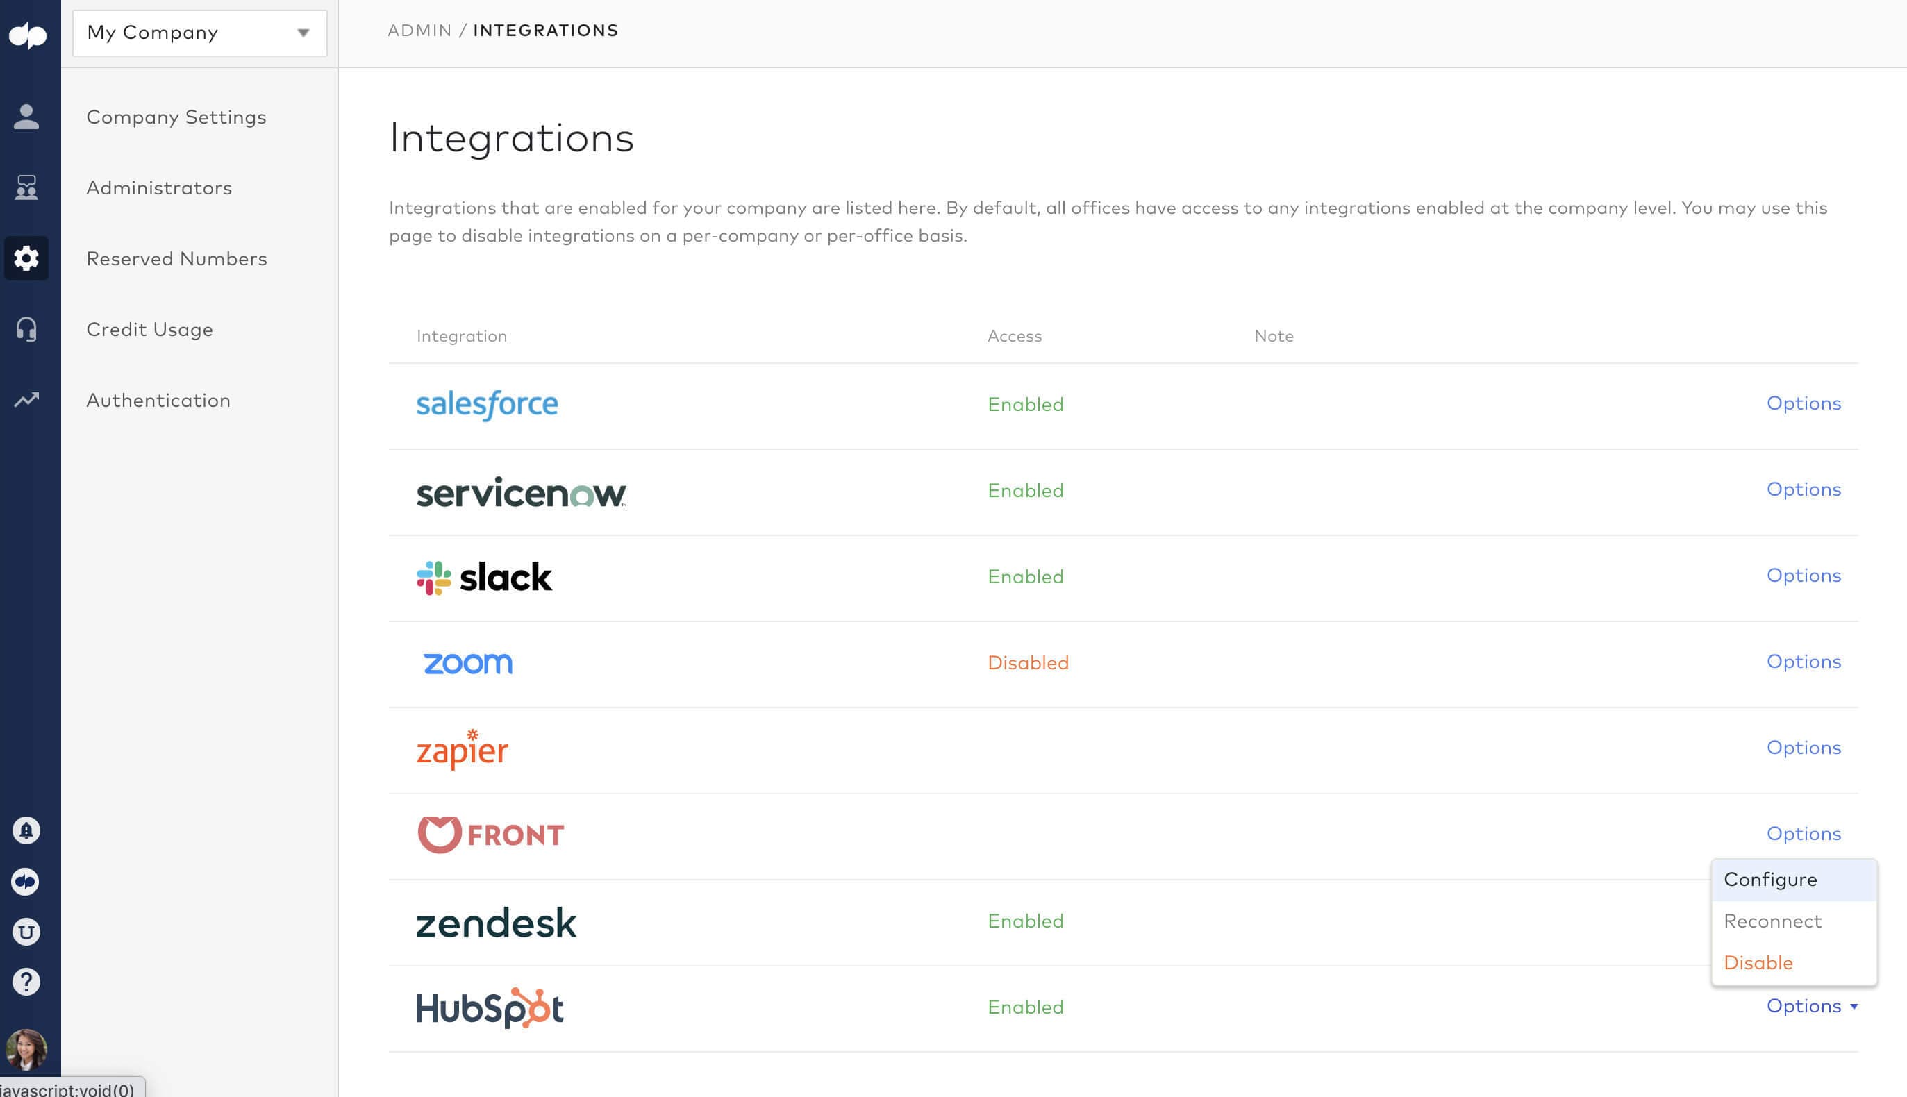Click the Disabled status for Zoom

(x=1028, y=663)
